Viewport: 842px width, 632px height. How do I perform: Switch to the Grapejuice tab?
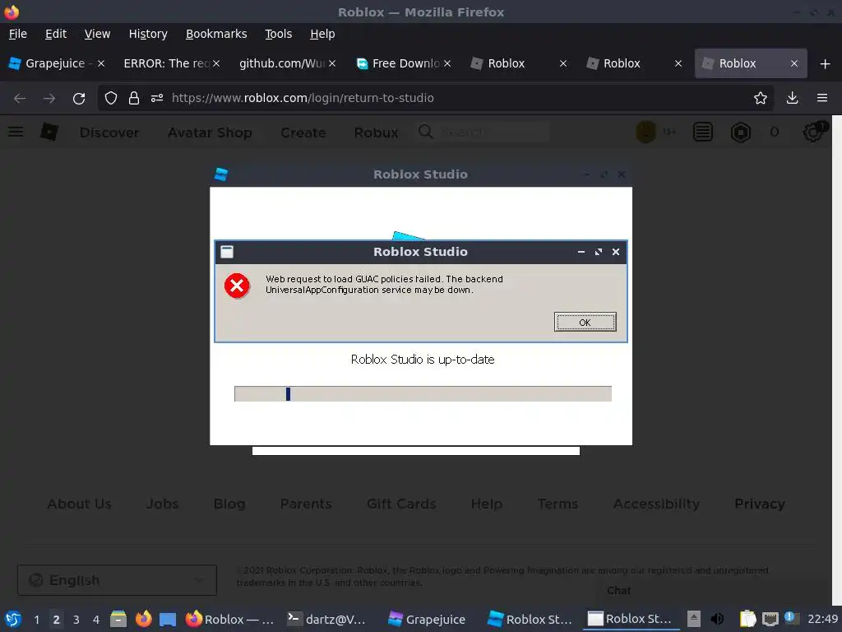(x=56, y=63)
